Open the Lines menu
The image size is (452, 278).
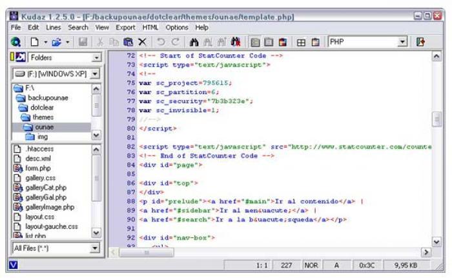[54, 27]
